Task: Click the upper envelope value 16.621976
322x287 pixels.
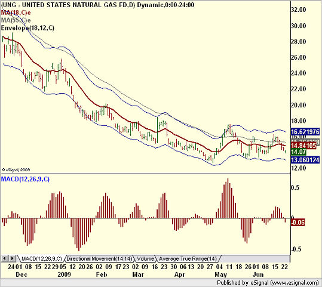Action: click(x=305, y=132)
